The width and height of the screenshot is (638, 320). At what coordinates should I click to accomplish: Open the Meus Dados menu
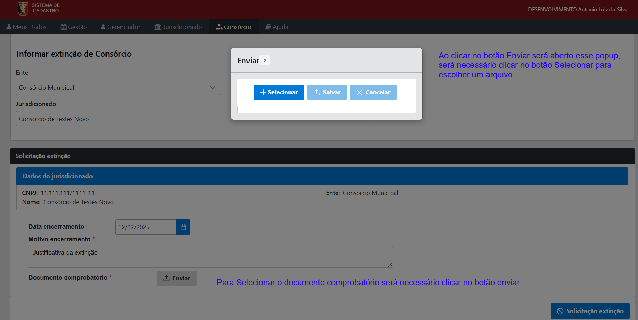point(27,27)
